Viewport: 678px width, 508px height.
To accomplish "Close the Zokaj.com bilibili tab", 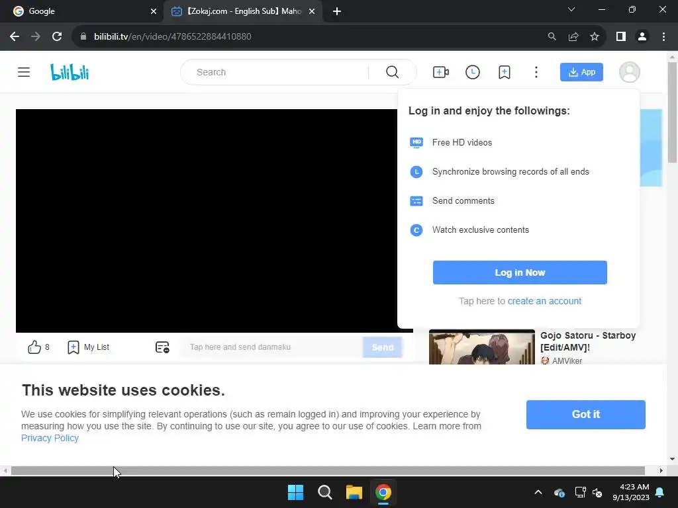I will pyautogui.click(x=312, y=11).
